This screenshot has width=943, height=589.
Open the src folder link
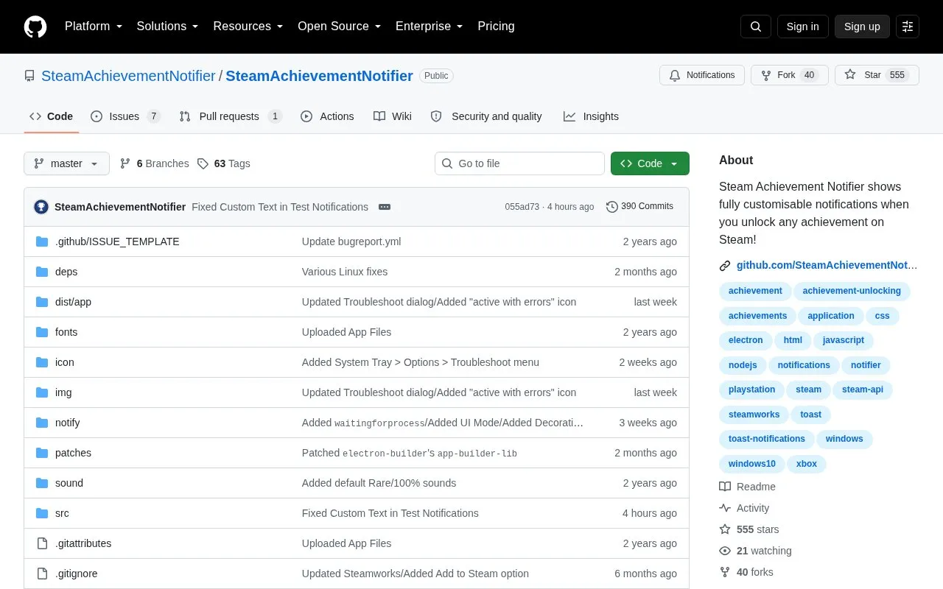(x=62, y=513)
